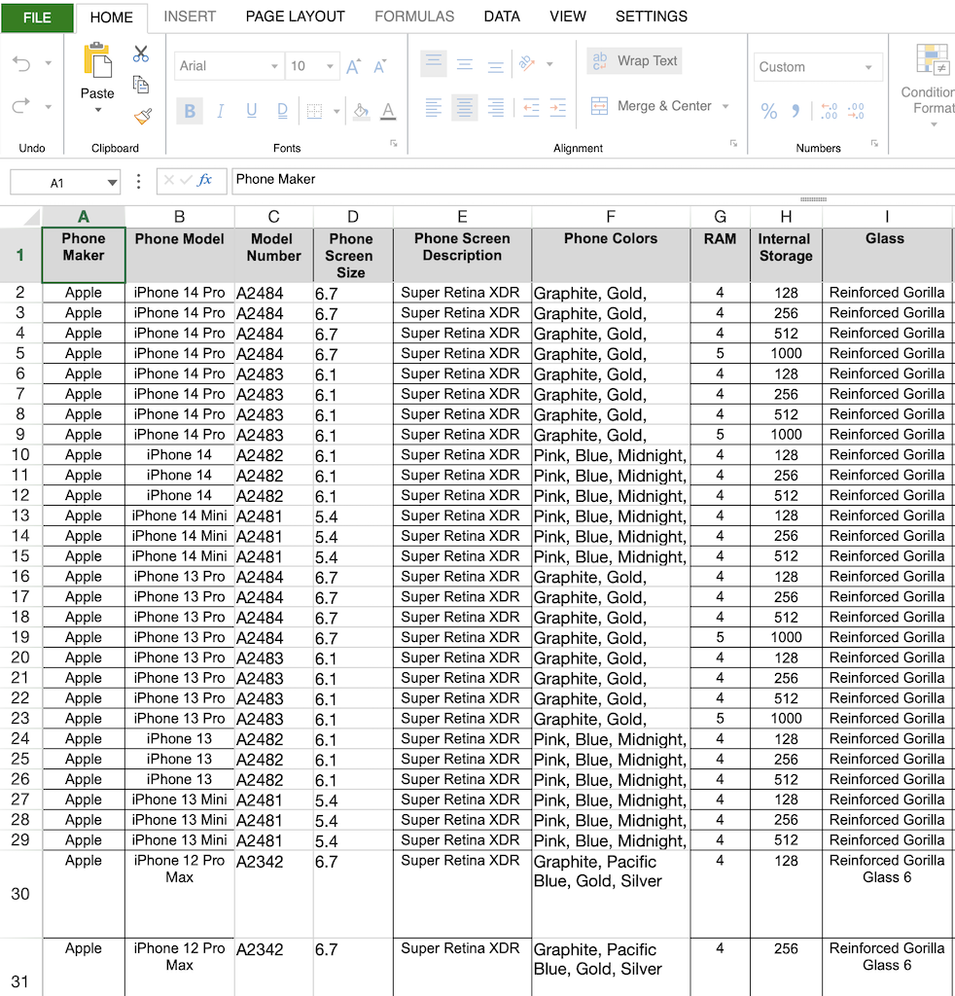
Task: Open Conditional Format icon
Action: [x=933, y=59]
